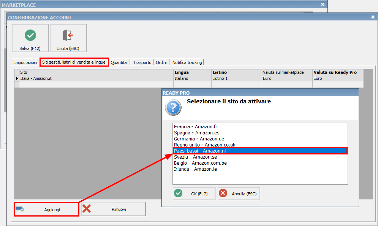
Task: Open the Ordini tab
Action: pos(161,62)
